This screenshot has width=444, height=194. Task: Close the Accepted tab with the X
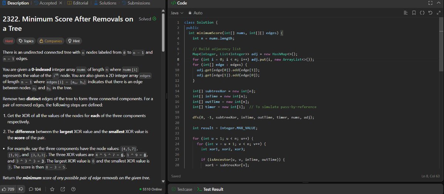pyautogui.click(x=60, y=3)
